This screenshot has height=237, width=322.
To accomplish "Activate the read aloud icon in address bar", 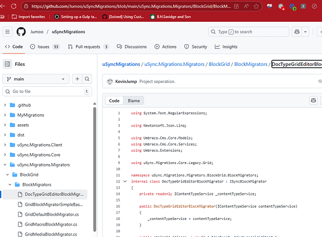I will 246,6.
